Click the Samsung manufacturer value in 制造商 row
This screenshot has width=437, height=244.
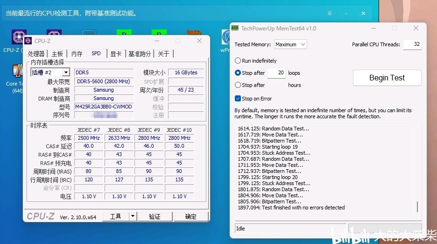pos(104,90)
